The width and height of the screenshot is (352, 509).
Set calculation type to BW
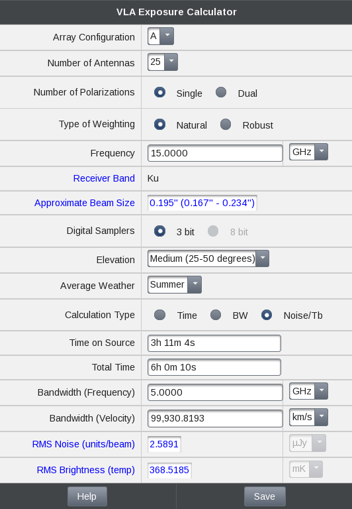pos(216,315)
